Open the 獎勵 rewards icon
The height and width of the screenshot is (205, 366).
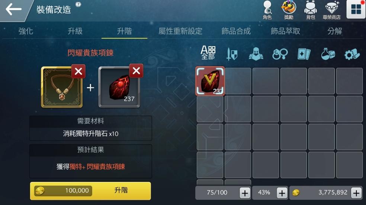289,10
